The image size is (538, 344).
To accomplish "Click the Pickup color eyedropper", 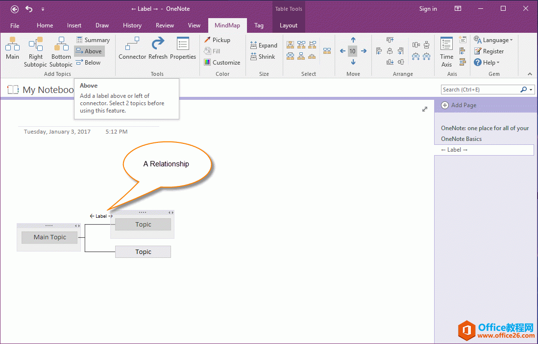I will tap(217, 40).
